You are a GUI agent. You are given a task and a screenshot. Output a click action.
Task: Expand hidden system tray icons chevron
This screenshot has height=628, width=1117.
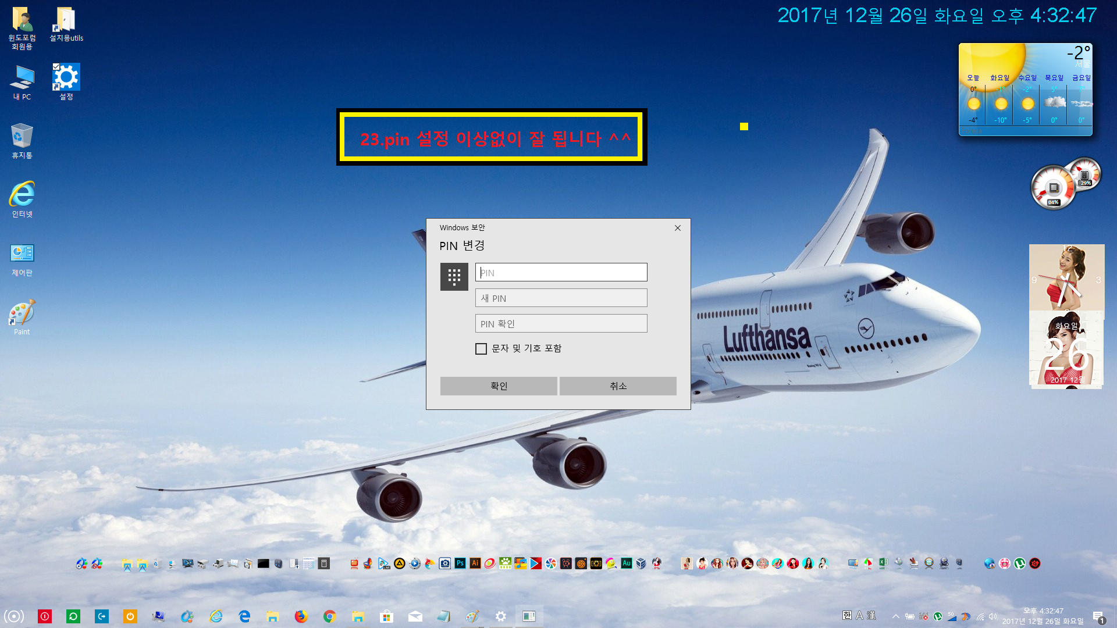coord(895,616)
